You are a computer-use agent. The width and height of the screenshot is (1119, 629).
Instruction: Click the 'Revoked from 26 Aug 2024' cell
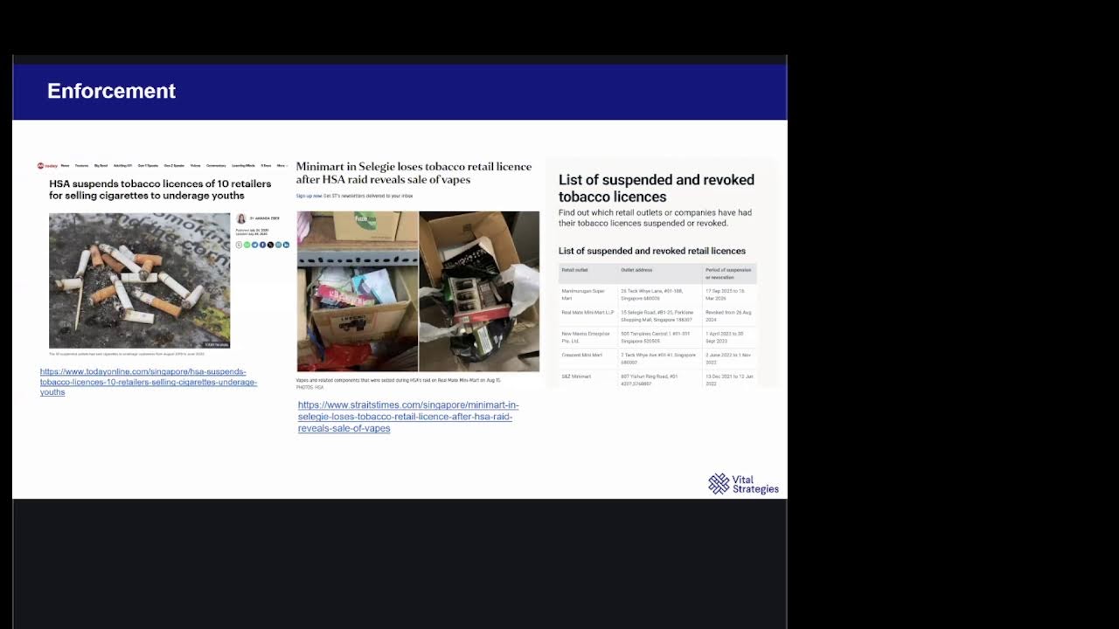point(728,315)
